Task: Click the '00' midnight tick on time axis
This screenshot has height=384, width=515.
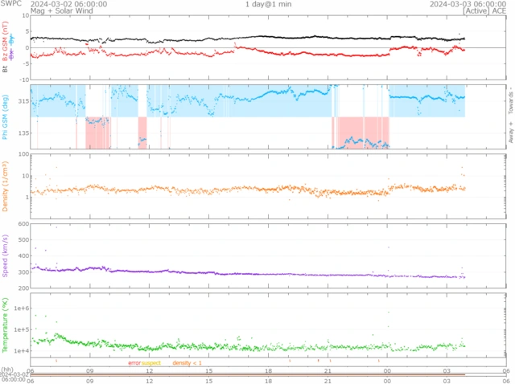Action: click(x=388, y=370)
